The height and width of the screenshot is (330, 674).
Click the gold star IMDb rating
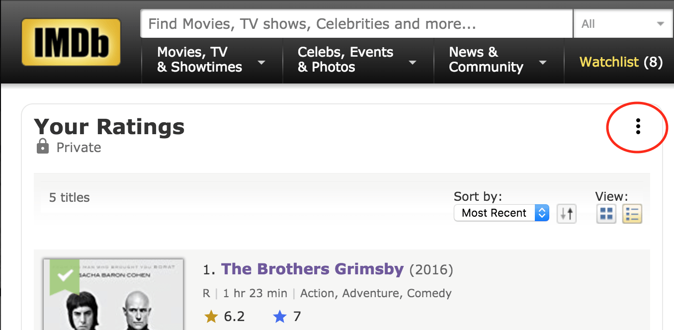tap(211, 317)
